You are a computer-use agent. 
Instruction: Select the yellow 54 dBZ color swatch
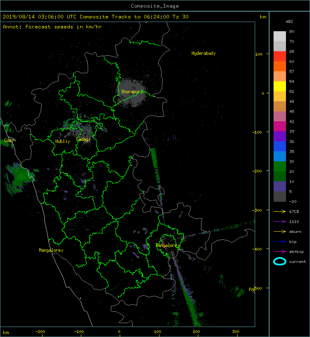(x=280, y=86)
